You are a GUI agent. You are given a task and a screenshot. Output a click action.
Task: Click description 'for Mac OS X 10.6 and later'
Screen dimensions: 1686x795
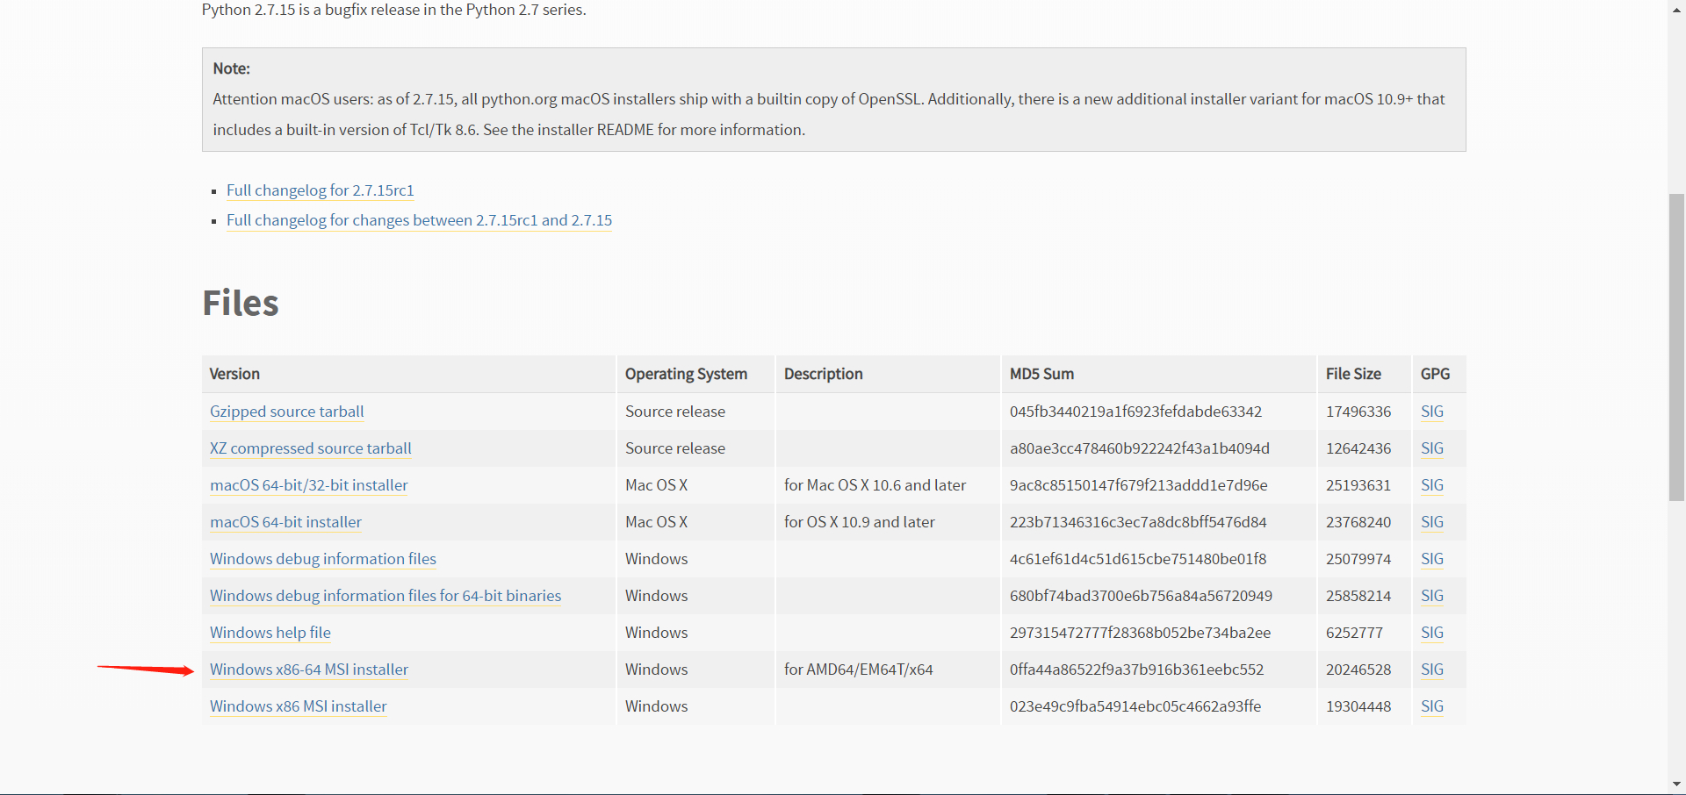[875, 485]
